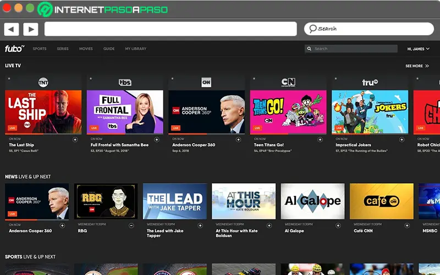The height and width of the screenshot is (275, 440).
Task: Open Anderson Cooper 360 Live TV thumbnail
Action: (207, 112)
